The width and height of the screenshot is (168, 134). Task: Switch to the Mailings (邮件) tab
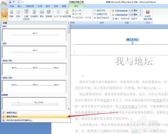pos(48,6)
